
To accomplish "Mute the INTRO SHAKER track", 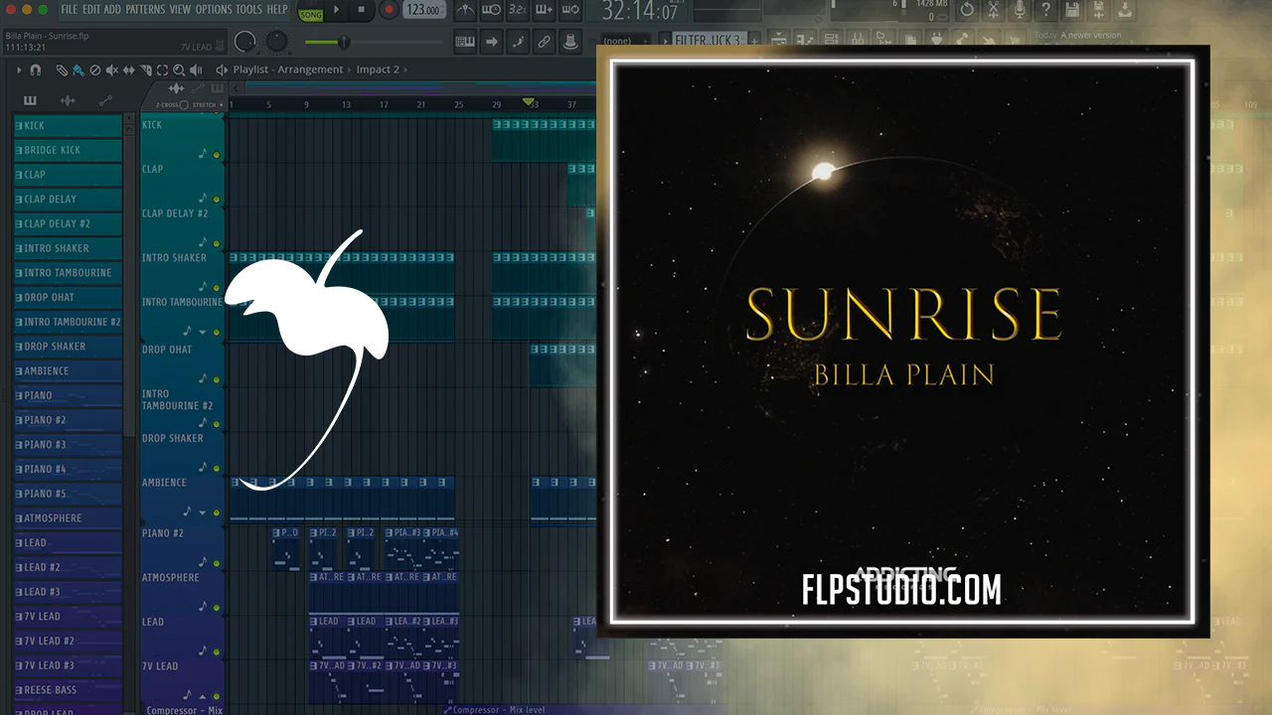I will coord(217,288).
